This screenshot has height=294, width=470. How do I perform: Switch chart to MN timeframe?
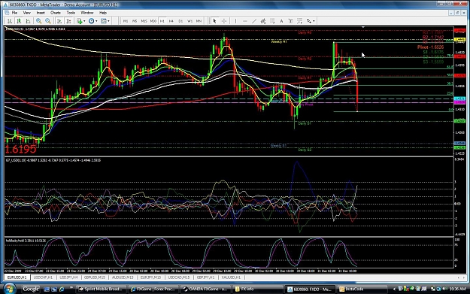(x=199, y=21)
